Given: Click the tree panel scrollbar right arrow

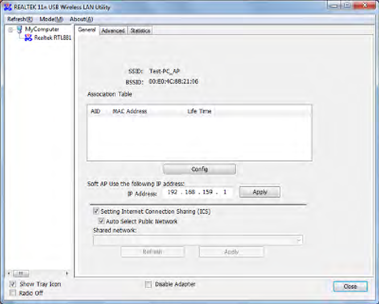Looking at the screenshot, I should pyautogui.click(x=67, y=273).
